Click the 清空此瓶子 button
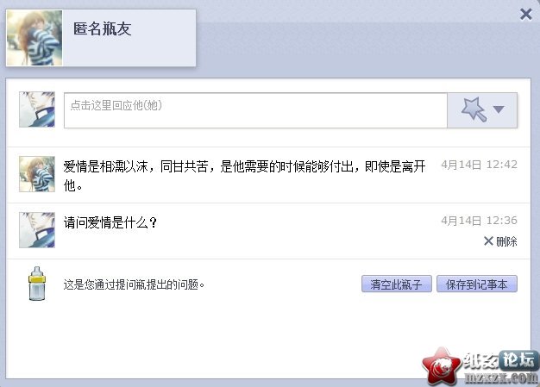 tap(397, 284)
